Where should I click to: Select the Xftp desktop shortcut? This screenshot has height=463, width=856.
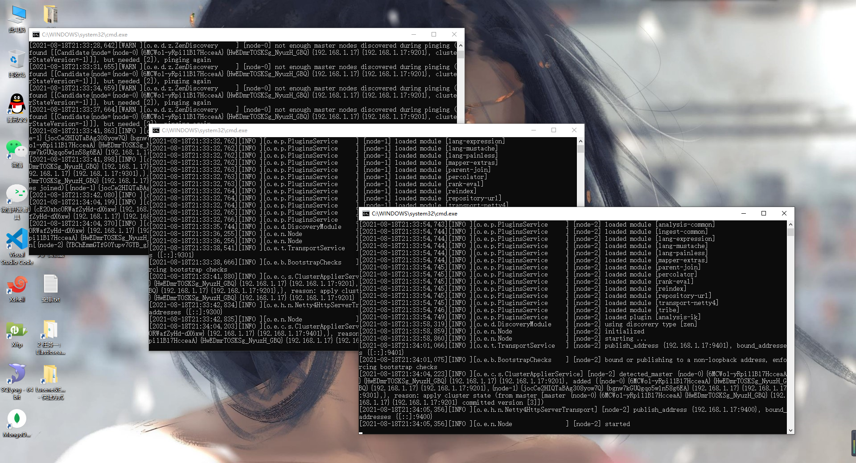click(x=17, y=334)
